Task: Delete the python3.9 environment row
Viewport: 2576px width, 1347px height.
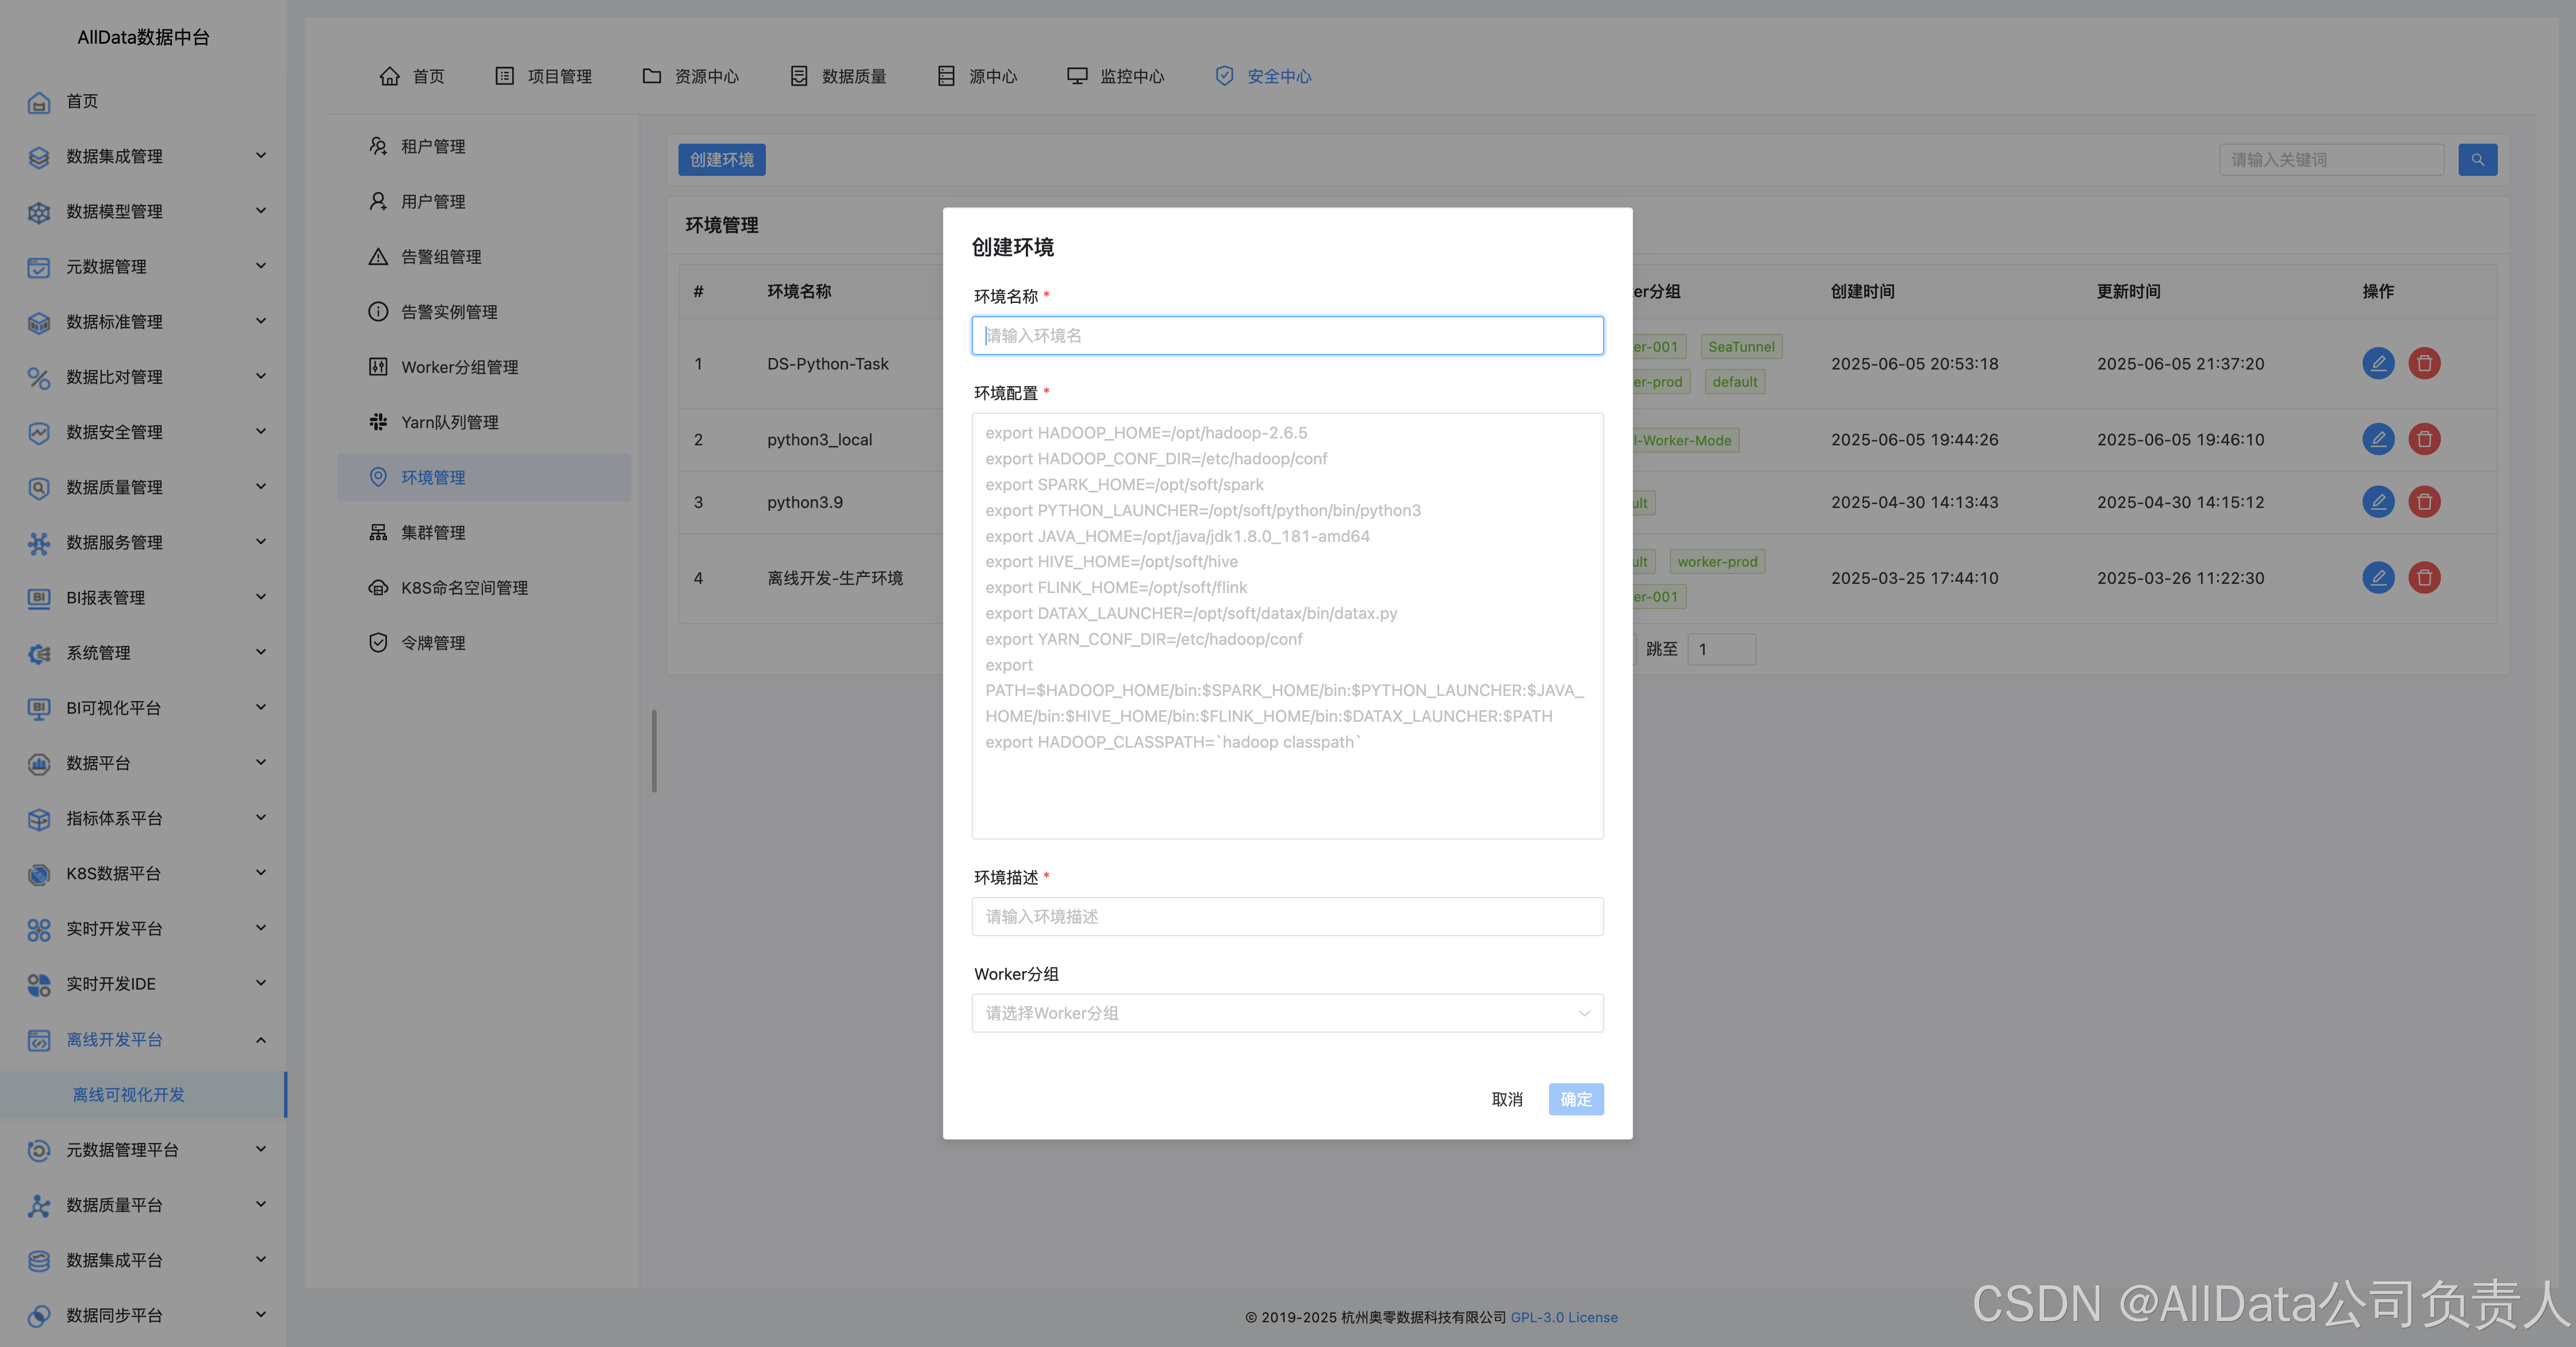Action: click(2424, 502)
